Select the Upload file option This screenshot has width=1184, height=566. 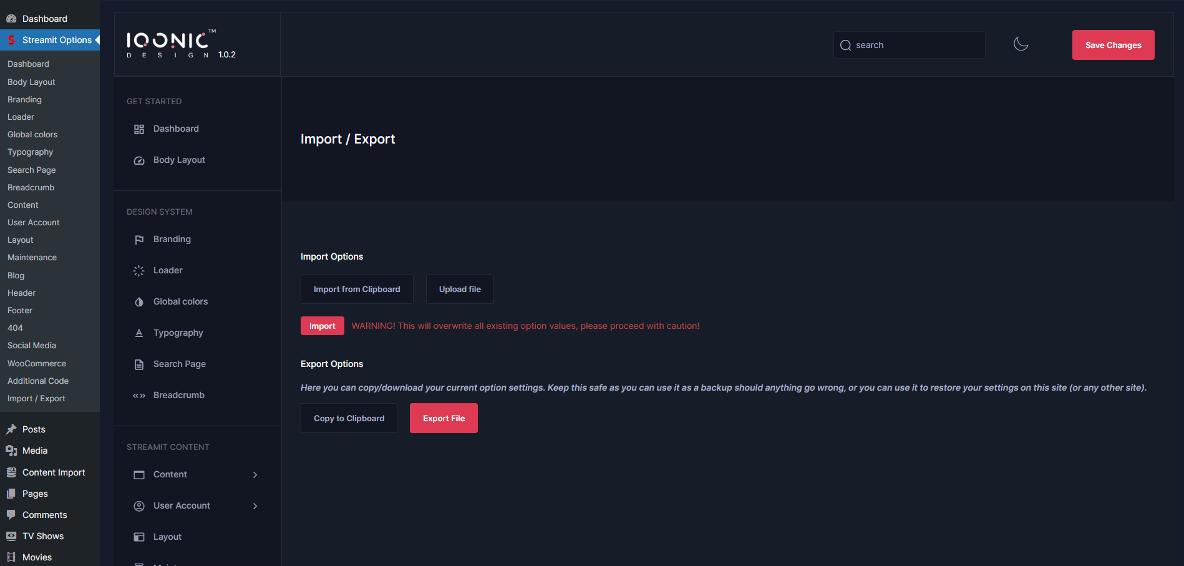460,289
